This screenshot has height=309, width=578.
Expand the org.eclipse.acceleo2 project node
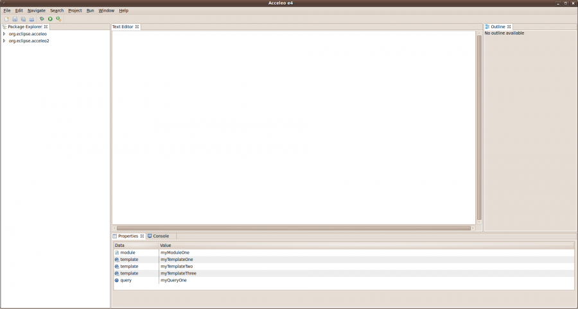coord(4,41)
